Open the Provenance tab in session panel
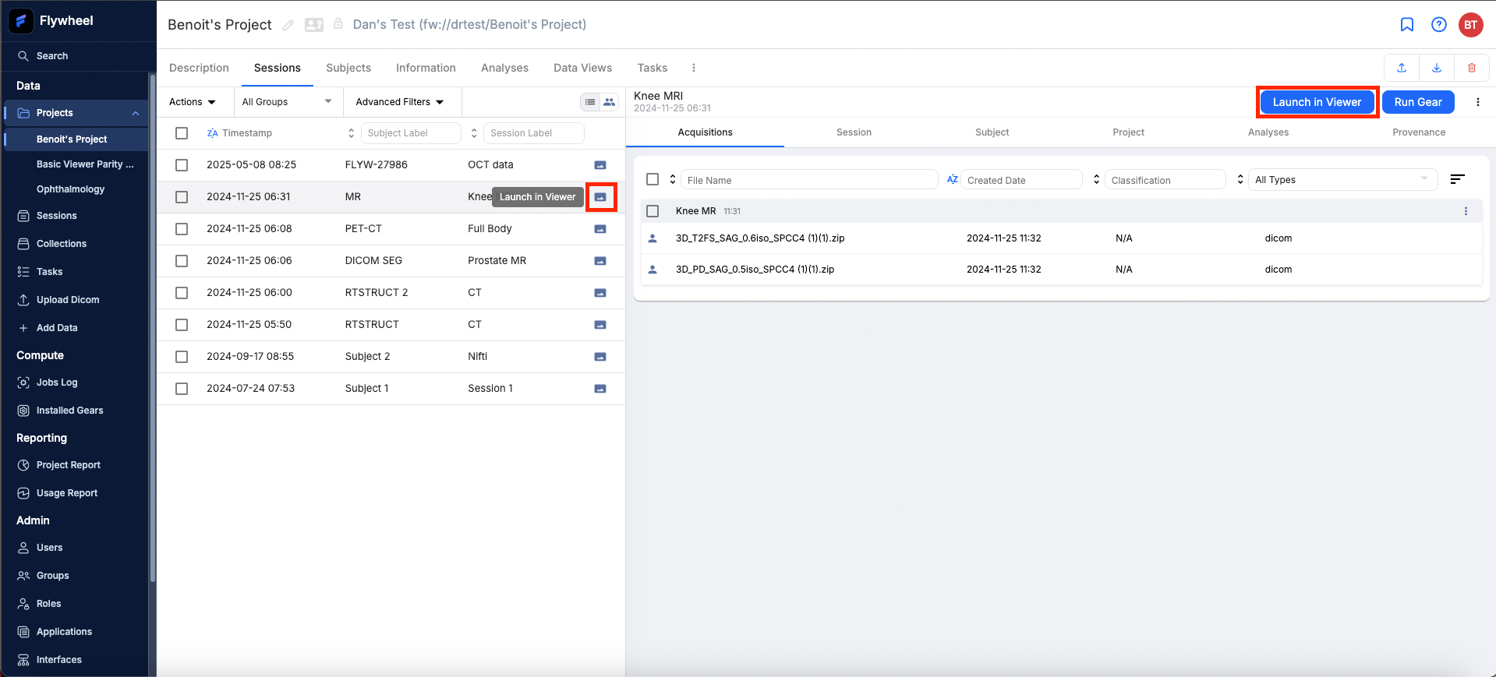This screenshot has height=677, width=1496. pos(1419,132)
